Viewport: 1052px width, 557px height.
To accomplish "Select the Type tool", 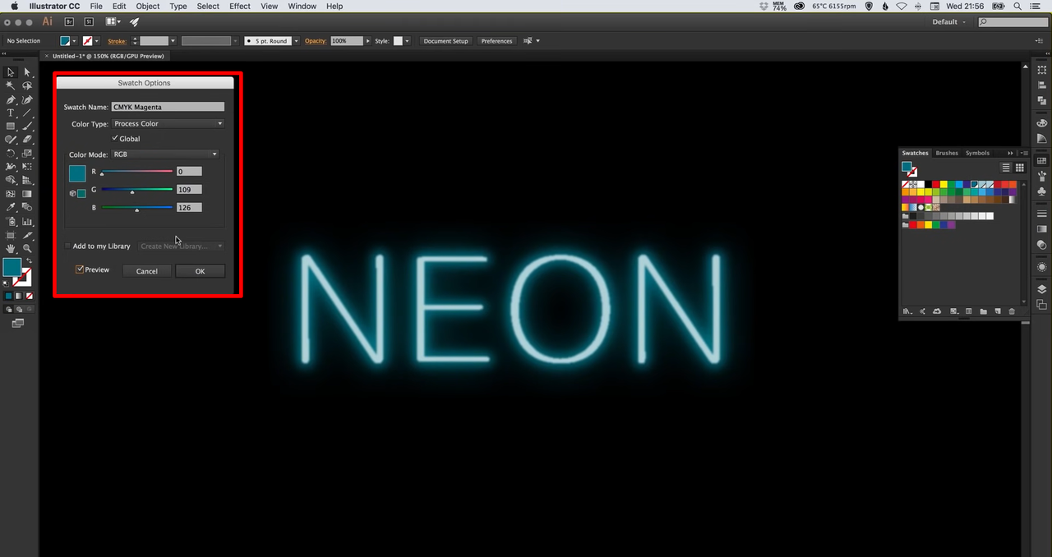I will tap(11, 113).
